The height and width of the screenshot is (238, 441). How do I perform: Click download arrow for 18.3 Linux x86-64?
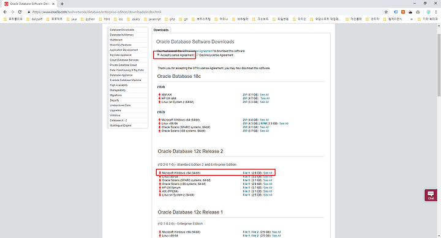159,124
